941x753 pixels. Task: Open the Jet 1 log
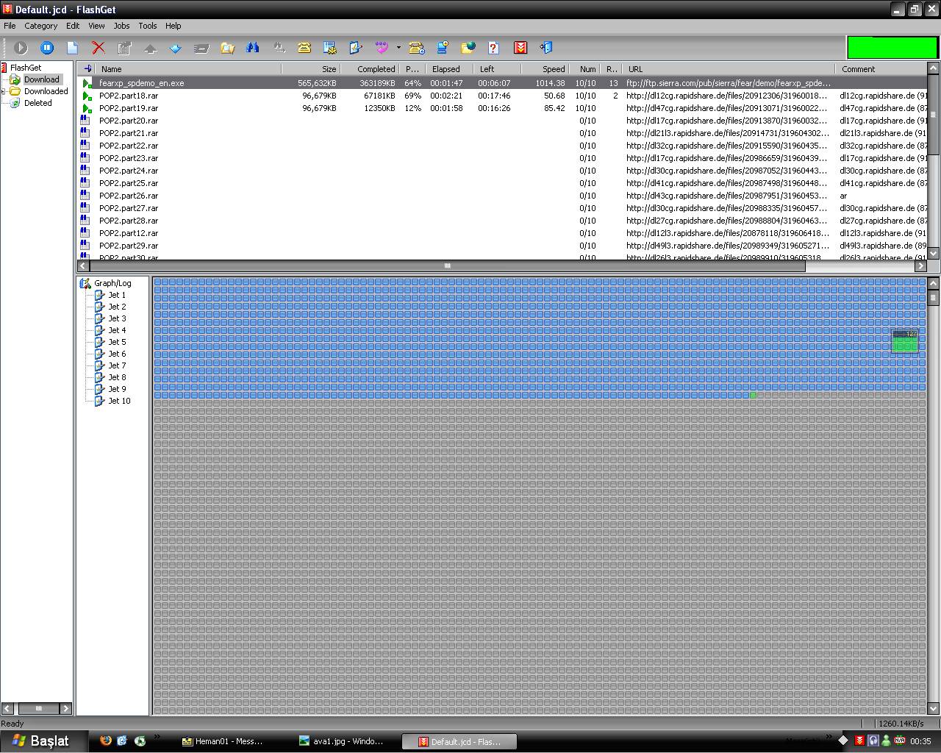[117, 295]
